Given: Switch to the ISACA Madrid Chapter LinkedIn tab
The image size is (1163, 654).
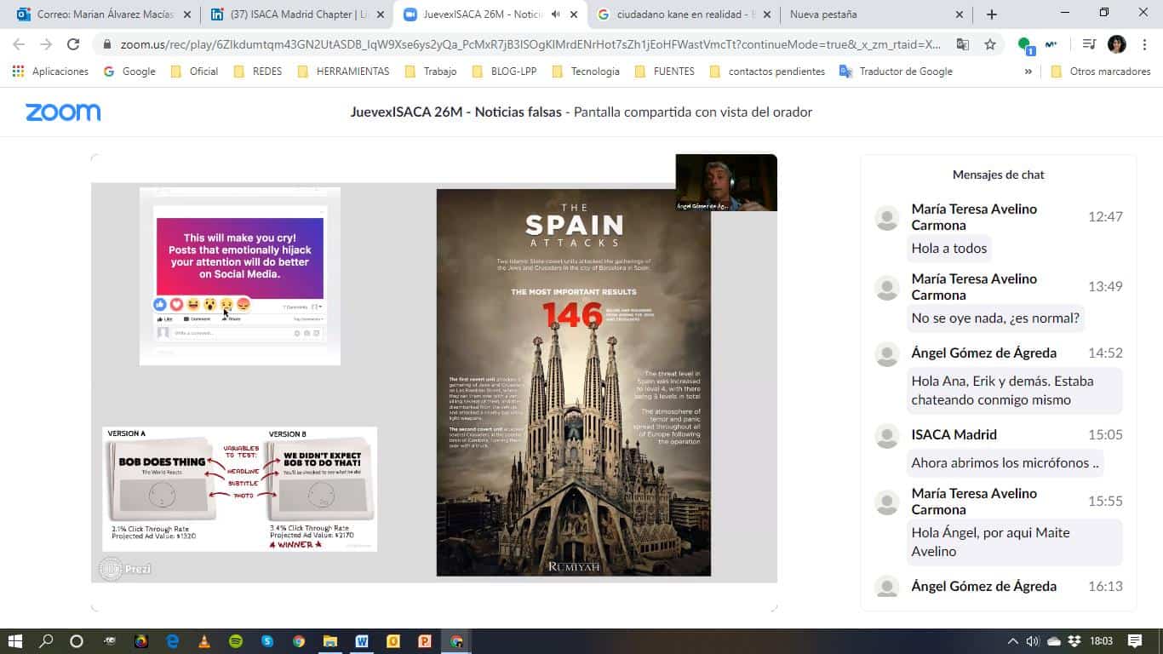Looking at the screenshot, I should point(295,14).
